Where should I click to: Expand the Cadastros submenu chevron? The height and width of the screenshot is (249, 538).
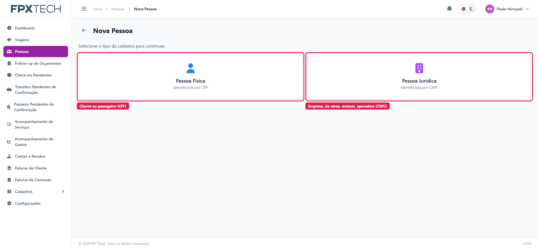(x=63, y=192)
